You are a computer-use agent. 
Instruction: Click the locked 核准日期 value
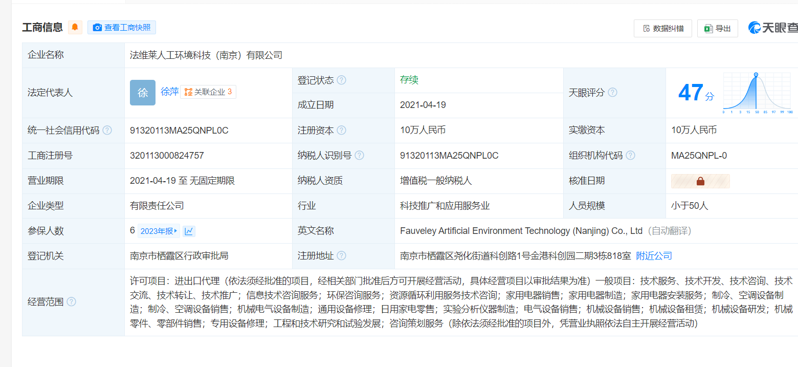[700, 181]
